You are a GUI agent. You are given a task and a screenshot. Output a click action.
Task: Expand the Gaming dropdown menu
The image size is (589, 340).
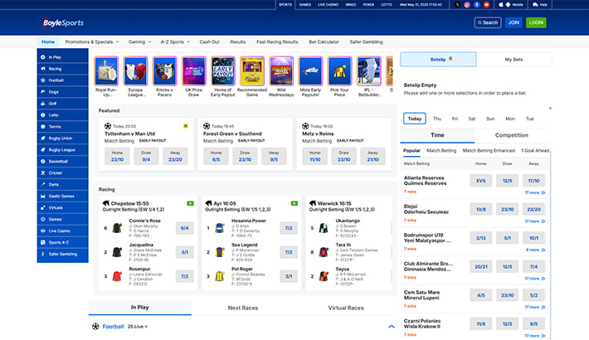[139, 41]
